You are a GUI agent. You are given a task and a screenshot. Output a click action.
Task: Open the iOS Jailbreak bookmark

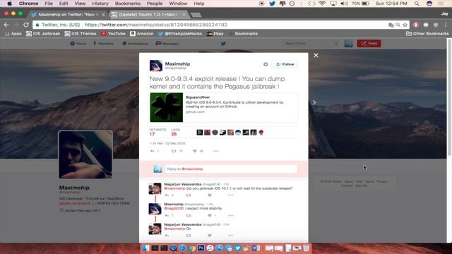point(43,34)
